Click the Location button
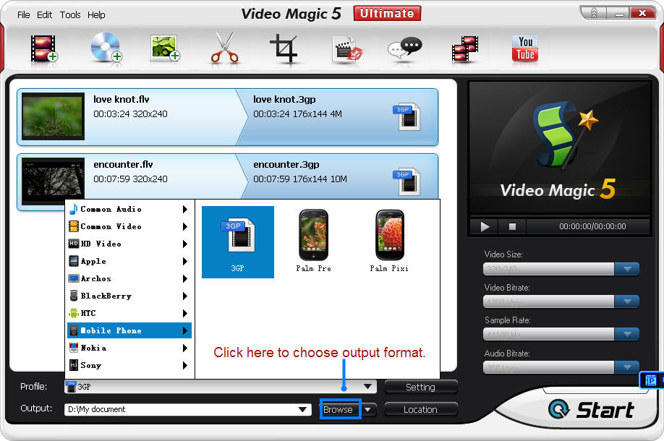Screen dimensions: 664x441 pyautogui.click(x=420, y=410)
